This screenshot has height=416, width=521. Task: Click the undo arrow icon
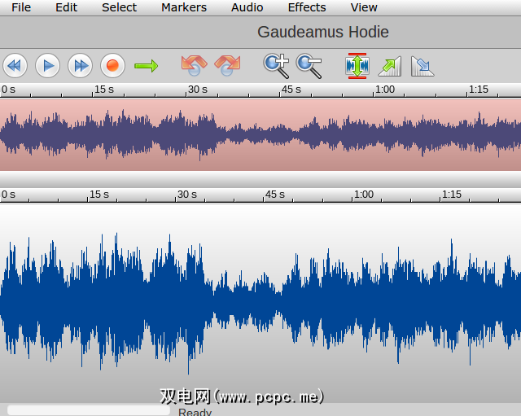194,65
